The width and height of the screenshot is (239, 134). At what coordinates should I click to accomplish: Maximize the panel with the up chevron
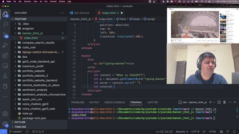coord(230,102)
